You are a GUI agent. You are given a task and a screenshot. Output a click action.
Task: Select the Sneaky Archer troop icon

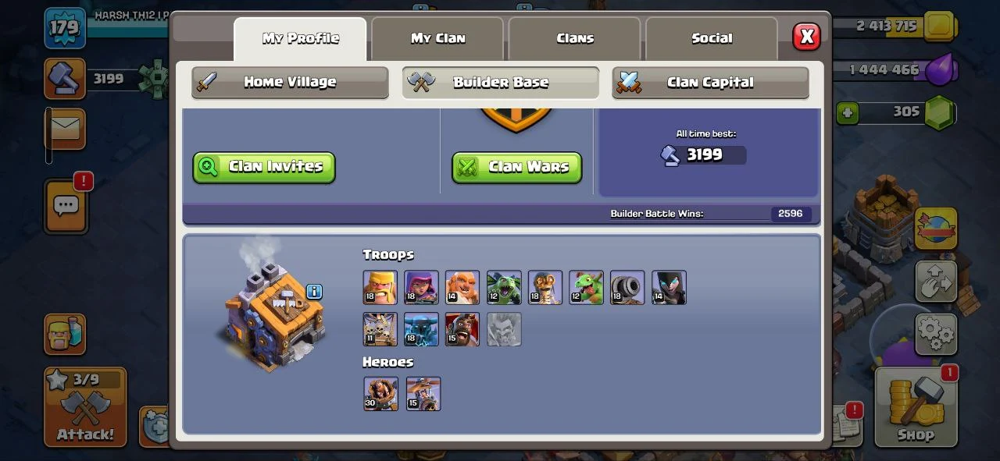coord(421,288)
